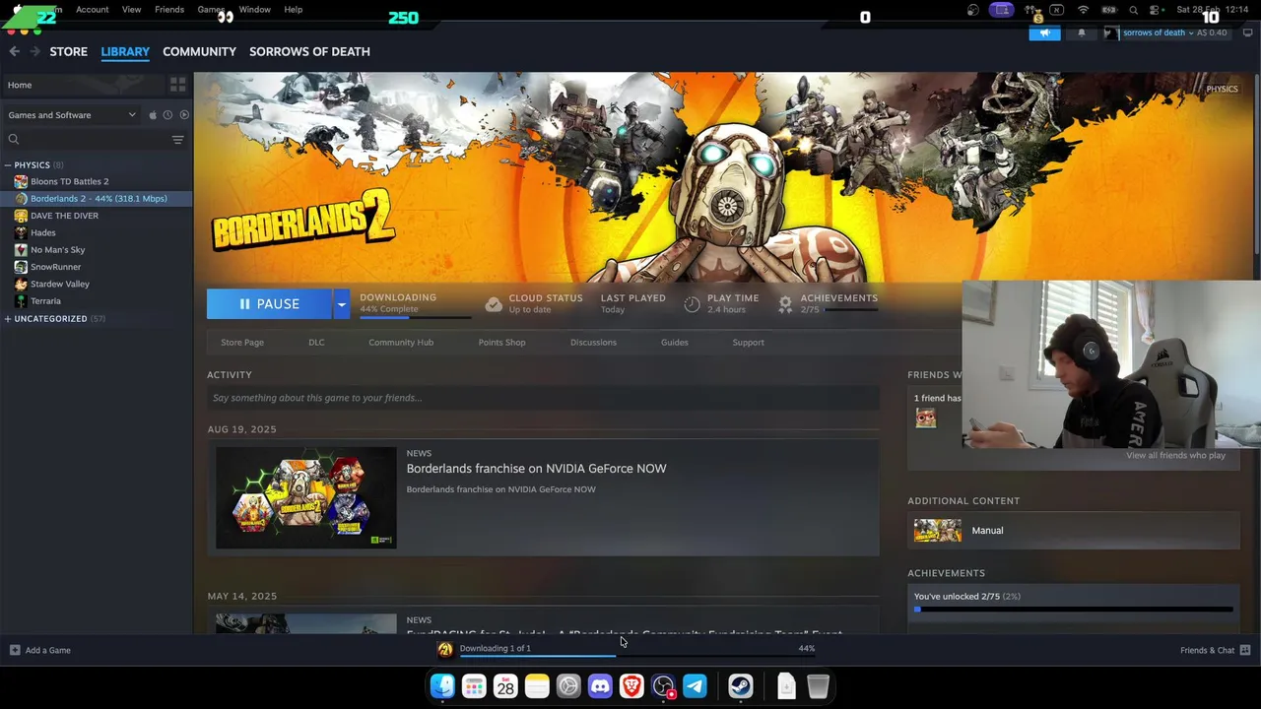This screenshot has height=709, width=1261.
Task: Open the DLC link
Action: [316, 343]
